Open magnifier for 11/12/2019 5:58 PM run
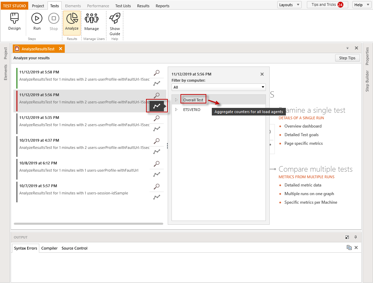373x283 pixels. tap(156, 73)
